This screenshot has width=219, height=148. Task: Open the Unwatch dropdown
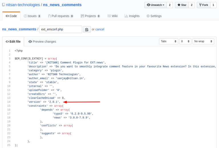[155, 5]
